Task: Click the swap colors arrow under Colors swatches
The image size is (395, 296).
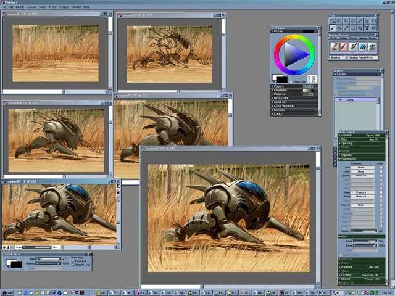Action: 274,82
